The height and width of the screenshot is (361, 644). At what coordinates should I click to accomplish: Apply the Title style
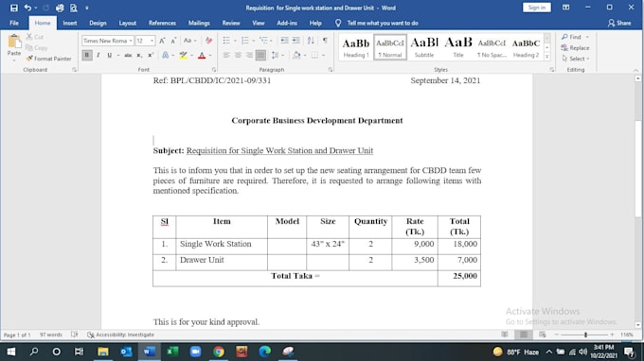(x=458, y=47)
